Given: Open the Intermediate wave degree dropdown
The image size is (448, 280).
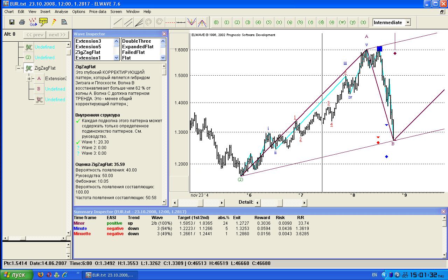Looking at the screenshot, I should (408, 22).
